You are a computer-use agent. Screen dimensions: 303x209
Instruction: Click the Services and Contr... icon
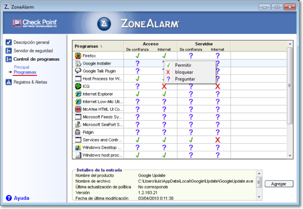pyautogui.click(x=78, y=140)
